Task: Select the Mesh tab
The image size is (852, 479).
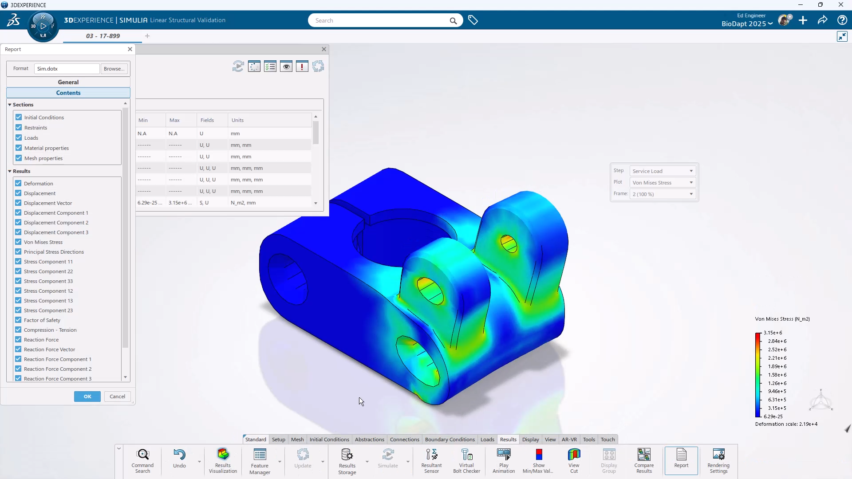Action: tap(297, 440)
